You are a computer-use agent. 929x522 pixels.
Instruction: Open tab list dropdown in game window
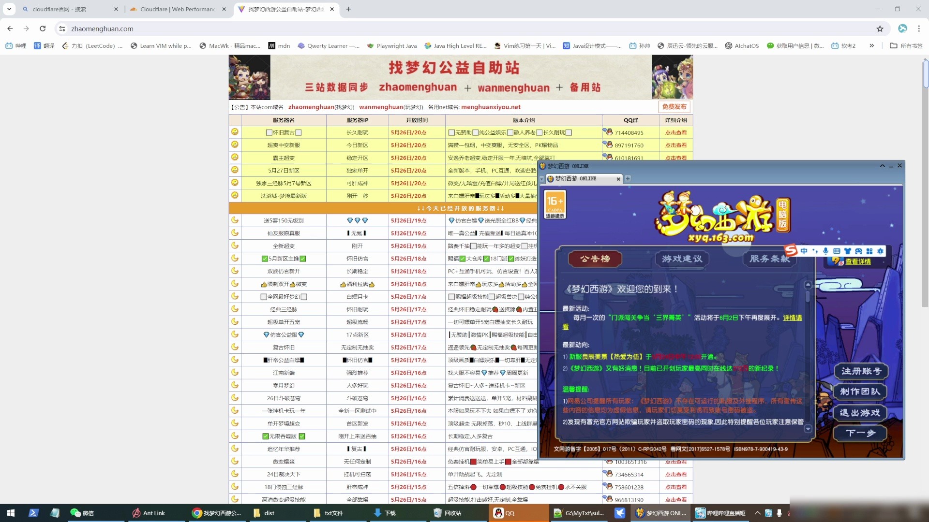[x=541, y=179]
